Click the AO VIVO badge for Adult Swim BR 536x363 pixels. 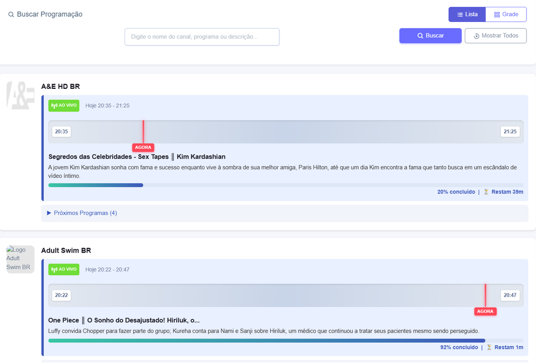click(x=63, y=269)
